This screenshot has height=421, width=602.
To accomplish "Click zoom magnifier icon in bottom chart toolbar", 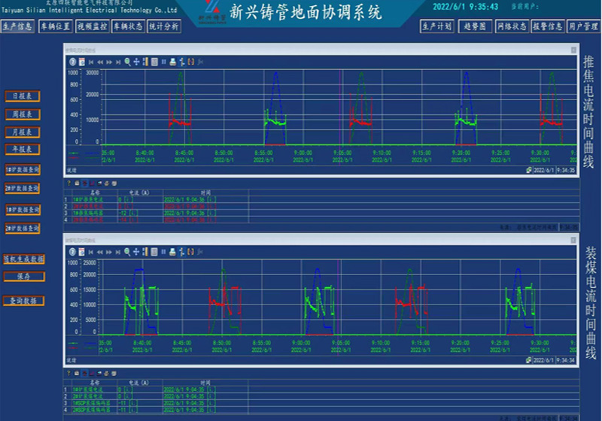I will [x=127, y=253].
